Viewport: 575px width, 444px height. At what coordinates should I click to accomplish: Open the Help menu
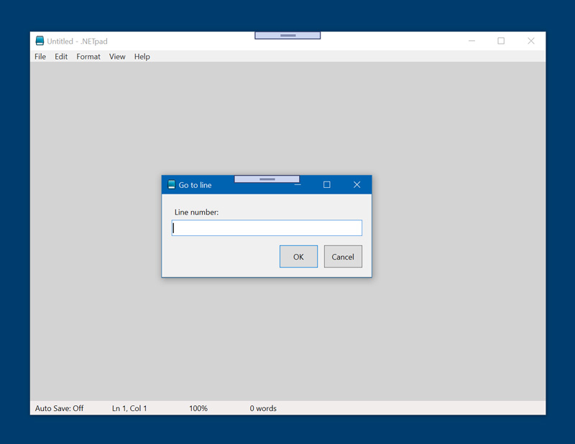pyautogui.click(x=142, y=57)
